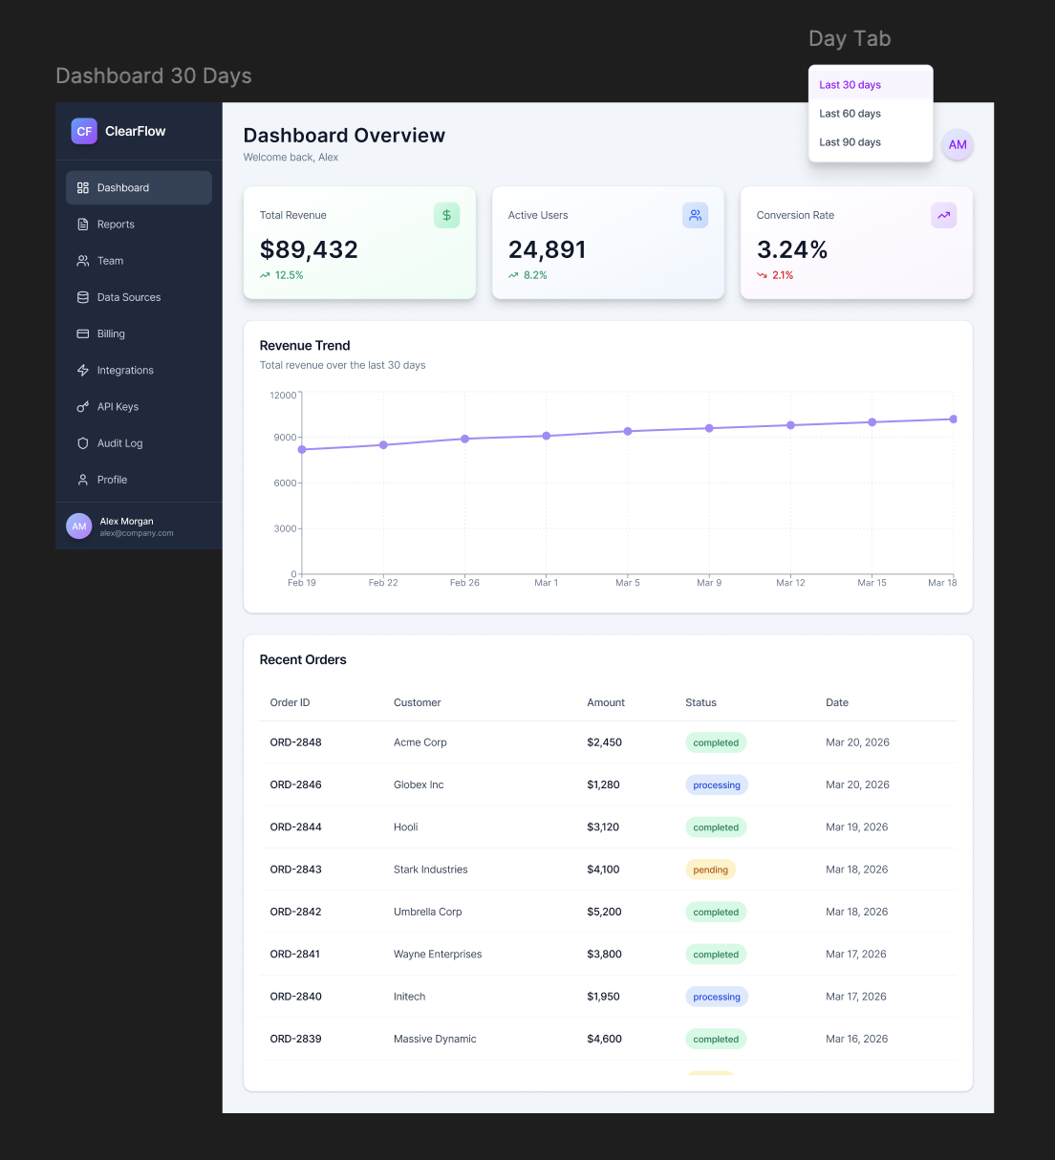The height and width of the screenshot is (1160, 1055).
Task: Click the Mar 12 data point on chart
Action: point(790,425)
